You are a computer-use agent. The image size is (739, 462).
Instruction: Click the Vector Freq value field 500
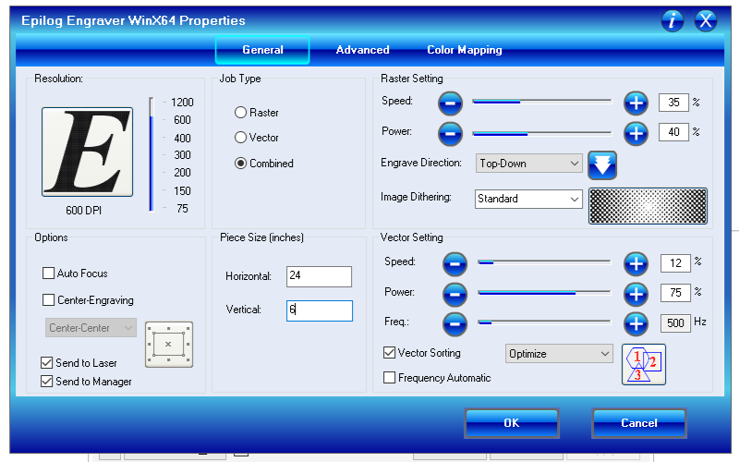pyautogui.click(x=675, y=322)
